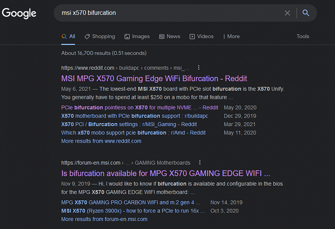Click the Google logo
Screen dimensions: 335x229
[x=19, y=13]
